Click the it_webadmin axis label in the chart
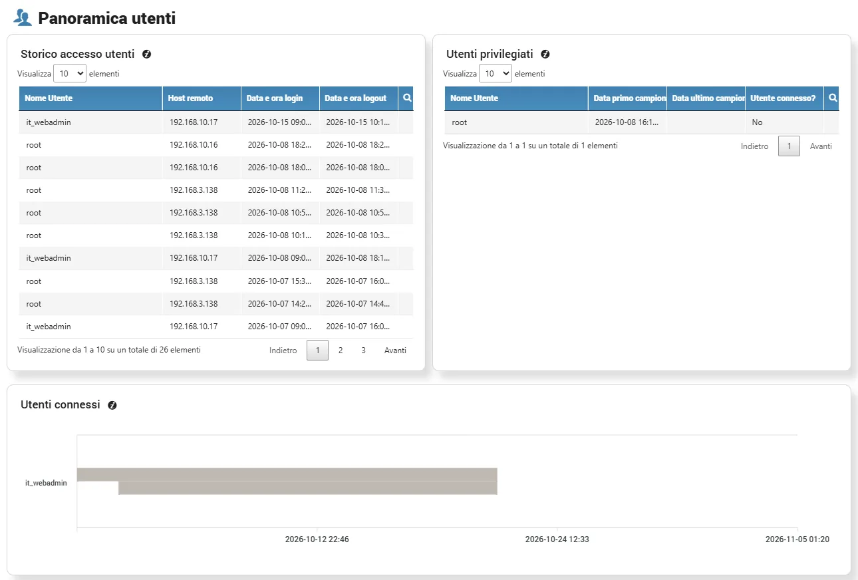Screen dimensions: 858x580 point(46,483)
